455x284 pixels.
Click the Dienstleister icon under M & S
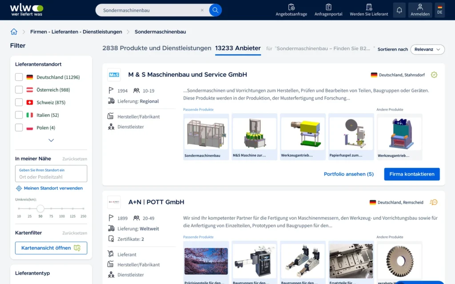[111, 126]
